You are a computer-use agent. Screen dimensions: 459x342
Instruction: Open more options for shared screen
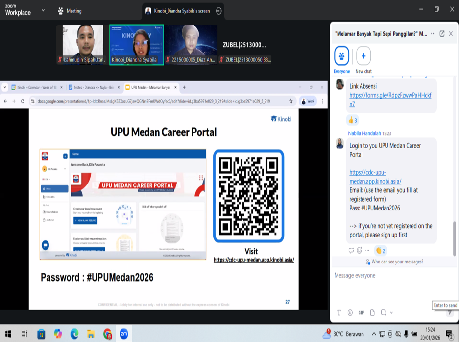[219, 11]
